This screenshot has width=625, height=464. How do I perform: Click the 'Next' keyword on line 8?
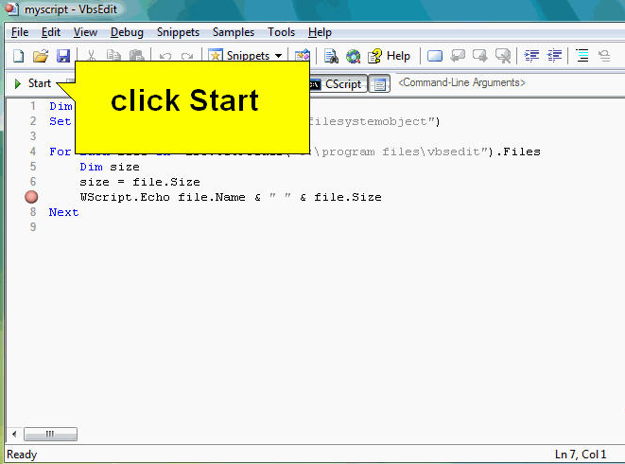pyautogui.click(x=63, y=212)
